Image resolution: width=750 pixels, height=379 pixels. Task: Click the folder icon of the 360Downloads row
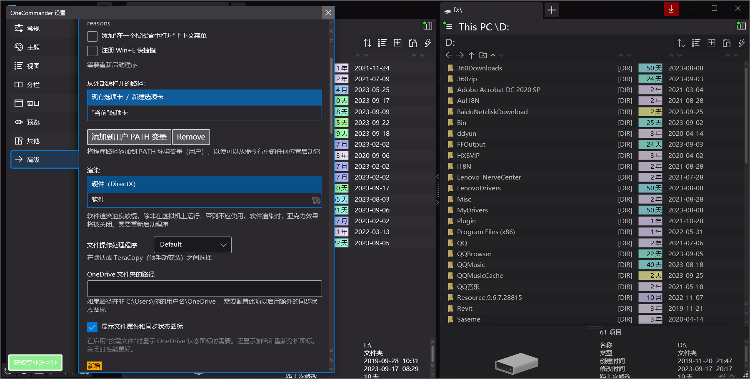pyautogui.click(x=450, y=68)
